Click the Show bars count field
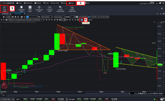 point(73,17)
